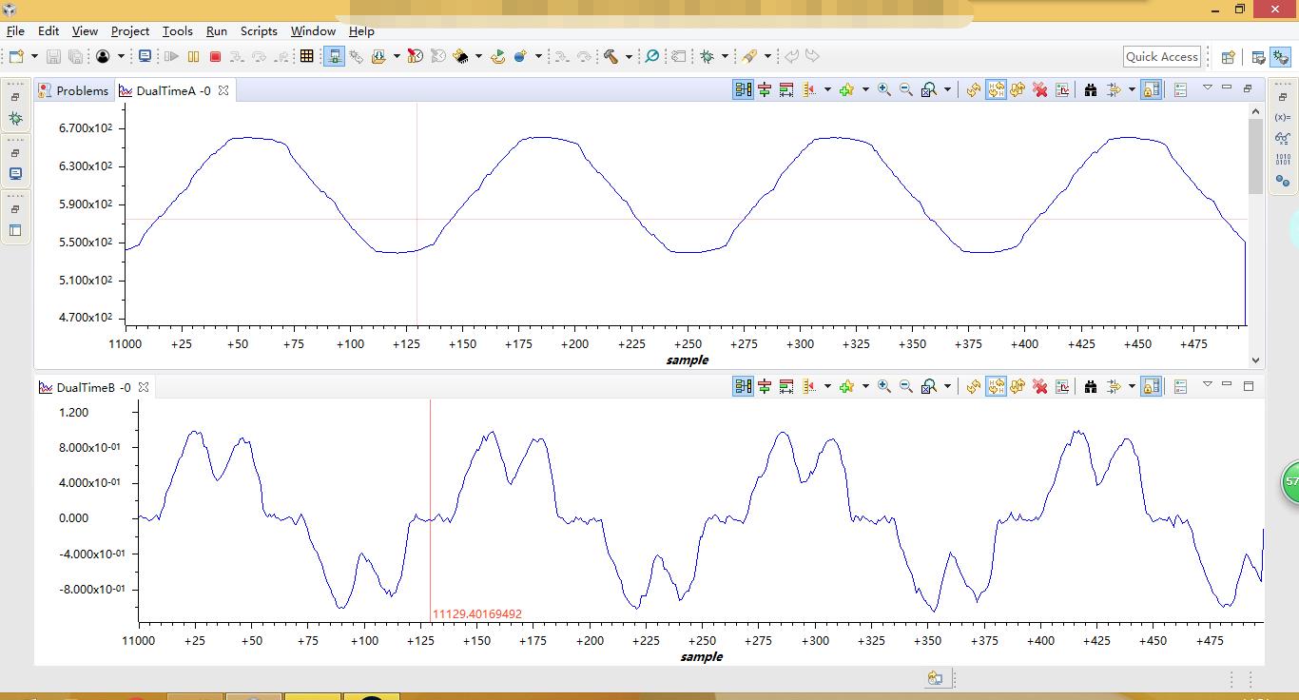
Task: Open the memory browser grid icon
Action: coord(306,57)
